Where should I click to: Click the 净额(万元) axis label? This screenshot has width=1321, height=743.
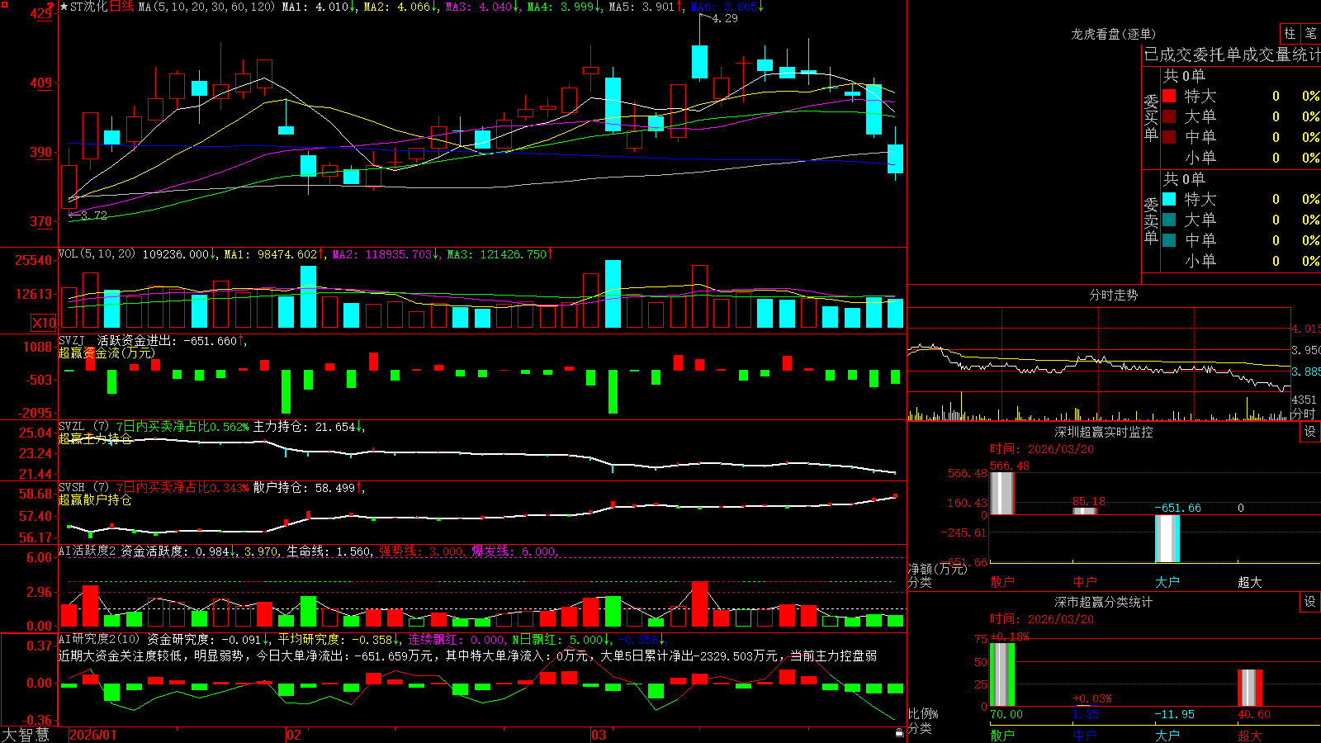pos(937,569)
